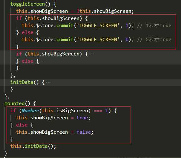This screenshot has width=181, height=158.
Task: Click the initData method definition name
Action: point(22,82)
